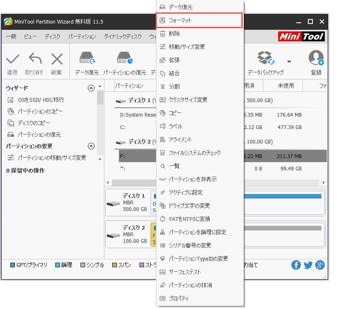Screen dimensions: 338x309
Task: Click OSをSSD/ HDに移行 wizard link
Action: (40, 100)
